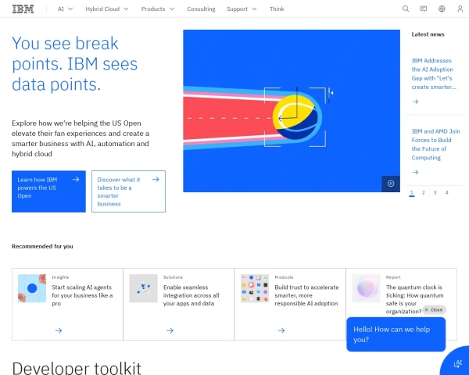This screenshot has width=469, height=375.
Task: Click arrow on the seamless integration card
Action: (170, 330)
